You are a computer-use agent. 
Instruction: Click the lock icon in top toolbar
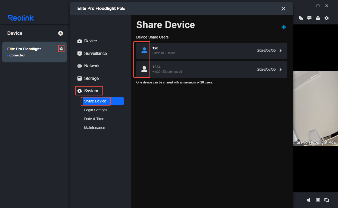click(x=318, y=18)
